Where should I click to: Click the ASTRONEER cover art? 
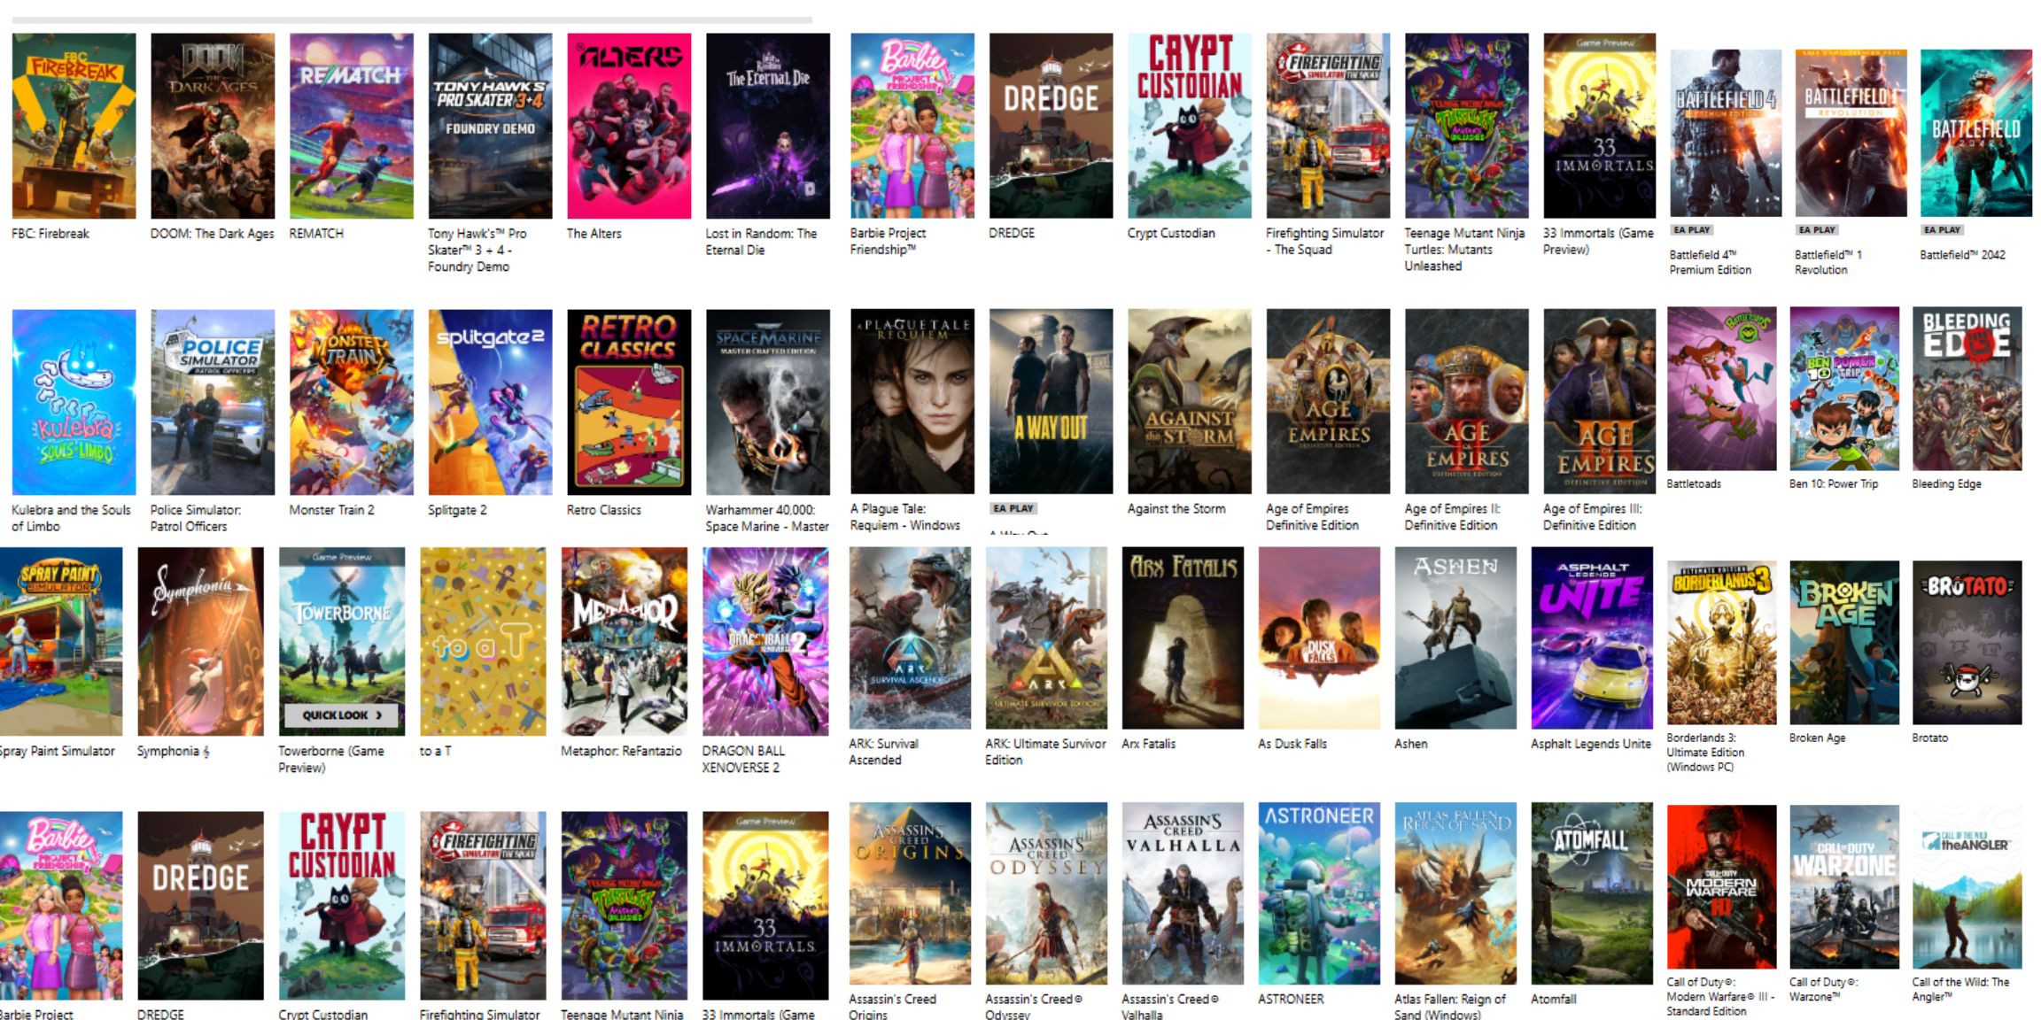click(x=1319, y=893)
